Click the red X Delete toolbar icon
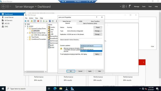The width and height of the screenshot is (161, 91). (38, 21)
